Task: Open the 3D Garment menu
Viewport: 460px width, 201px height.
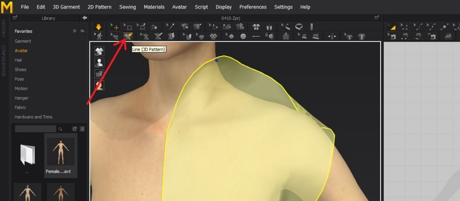Action: click(66, 7)
